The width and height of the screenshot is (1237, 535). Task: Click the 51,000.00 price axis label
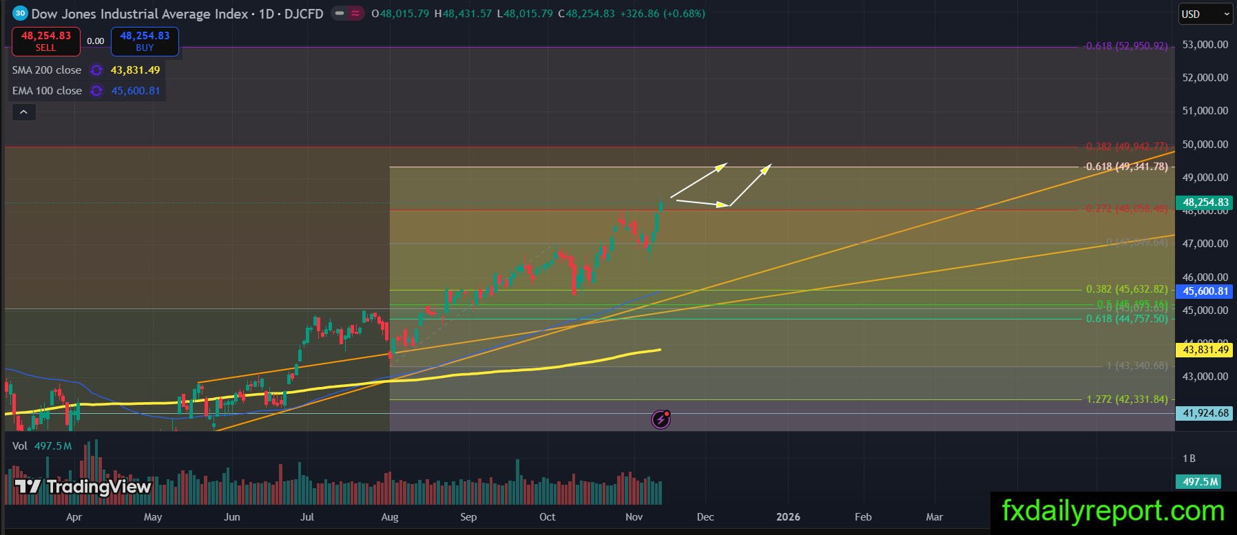[x=1205, y=111]
